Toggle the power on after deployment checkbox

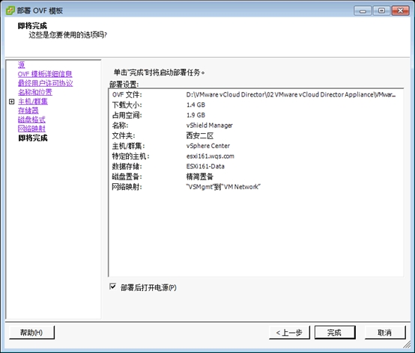113,286
